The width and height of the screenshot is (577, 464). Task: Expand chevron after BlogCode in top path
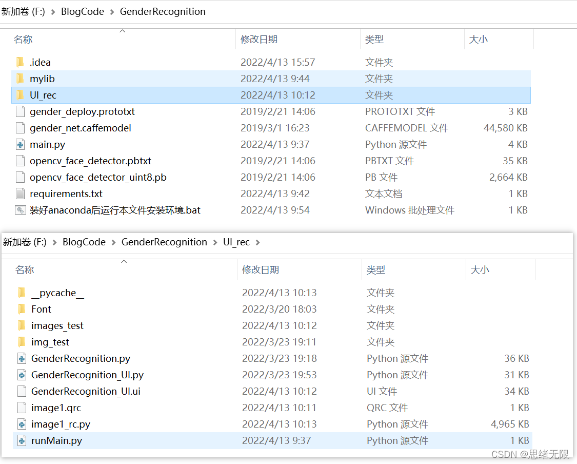click(x=112, y=12)
